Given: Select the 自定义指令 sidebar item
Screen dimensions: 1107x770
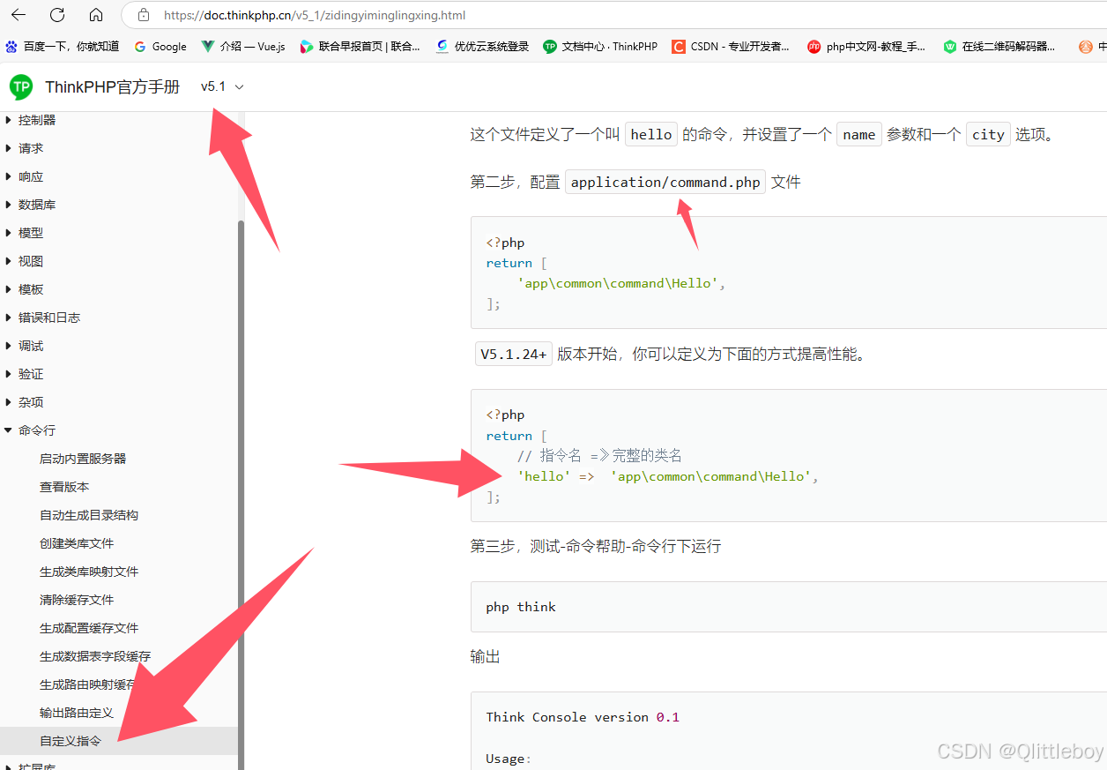Looking at the screenshot, I should tap(119, 741).
